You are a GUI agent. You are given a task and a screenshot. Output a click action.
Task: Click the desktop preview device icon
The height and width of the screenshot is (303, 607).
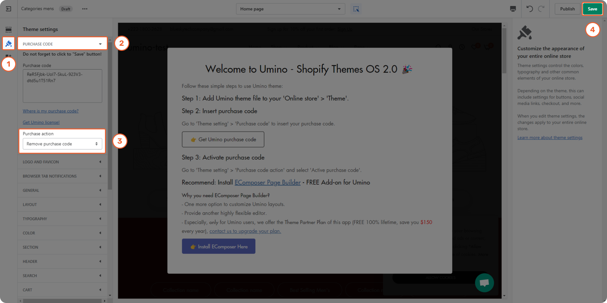coord(513,9)
